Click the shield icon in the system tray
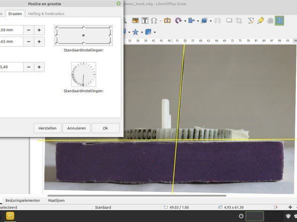This screenshot has width=297, height=222. [288, 216]
